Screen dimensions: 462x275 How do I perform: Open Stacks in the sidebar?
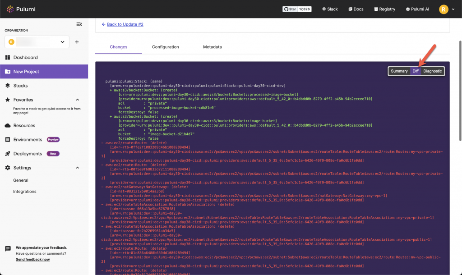point(20,86)
